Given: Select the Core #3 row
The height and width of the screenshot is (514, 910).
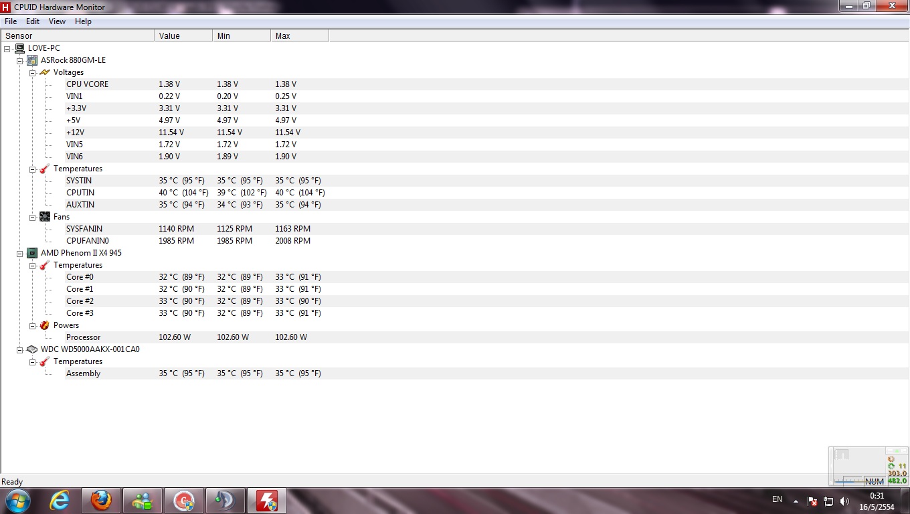Looking at the screenshot, I should [x=455, y=313].
